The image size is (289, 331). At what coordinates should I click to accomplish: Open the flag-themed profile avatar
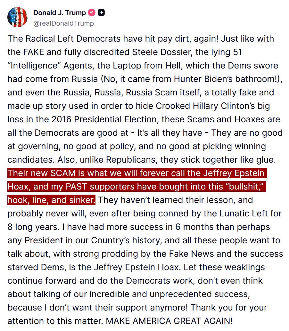(x=17, y=17)
